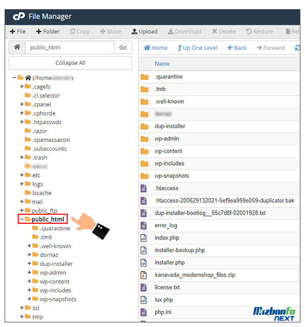Image resolution: width=305 pixels, height=327 pixels.
Task: Click the Upload toolbar icon
Action: pos(135,31)
